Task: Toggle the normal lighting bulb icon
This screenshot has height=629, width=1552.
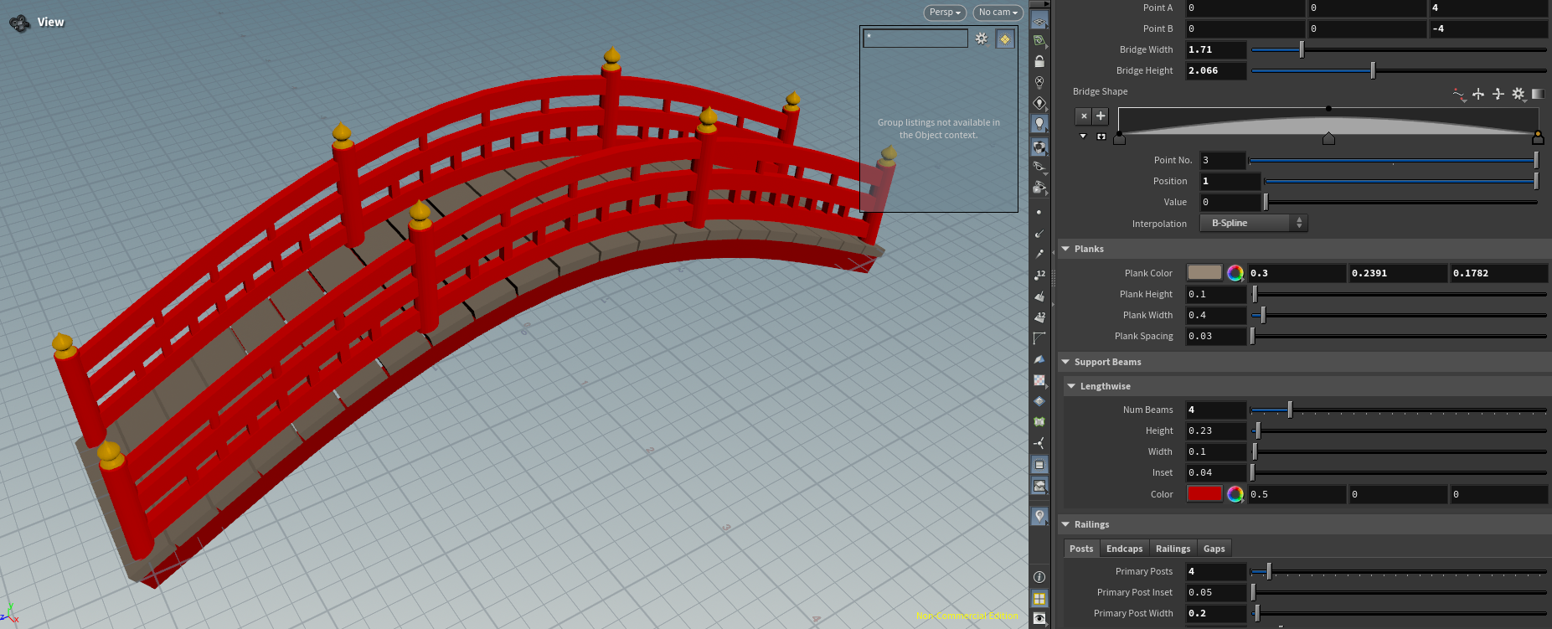Action: 1039,124
